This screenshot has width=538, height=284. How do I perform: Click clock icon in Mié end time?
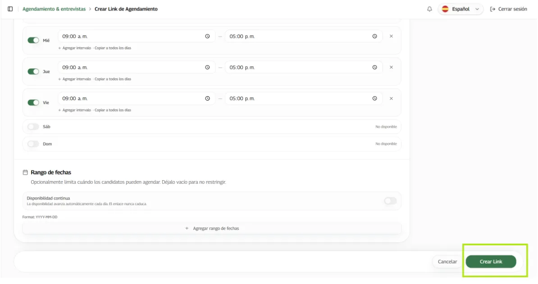pyautogui.click(x=375, y=36)
